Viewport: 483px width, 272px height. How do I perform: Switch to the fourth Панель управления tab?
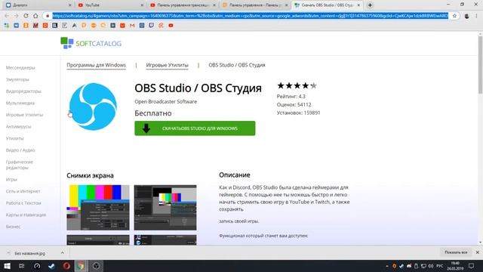click(255, 5)
